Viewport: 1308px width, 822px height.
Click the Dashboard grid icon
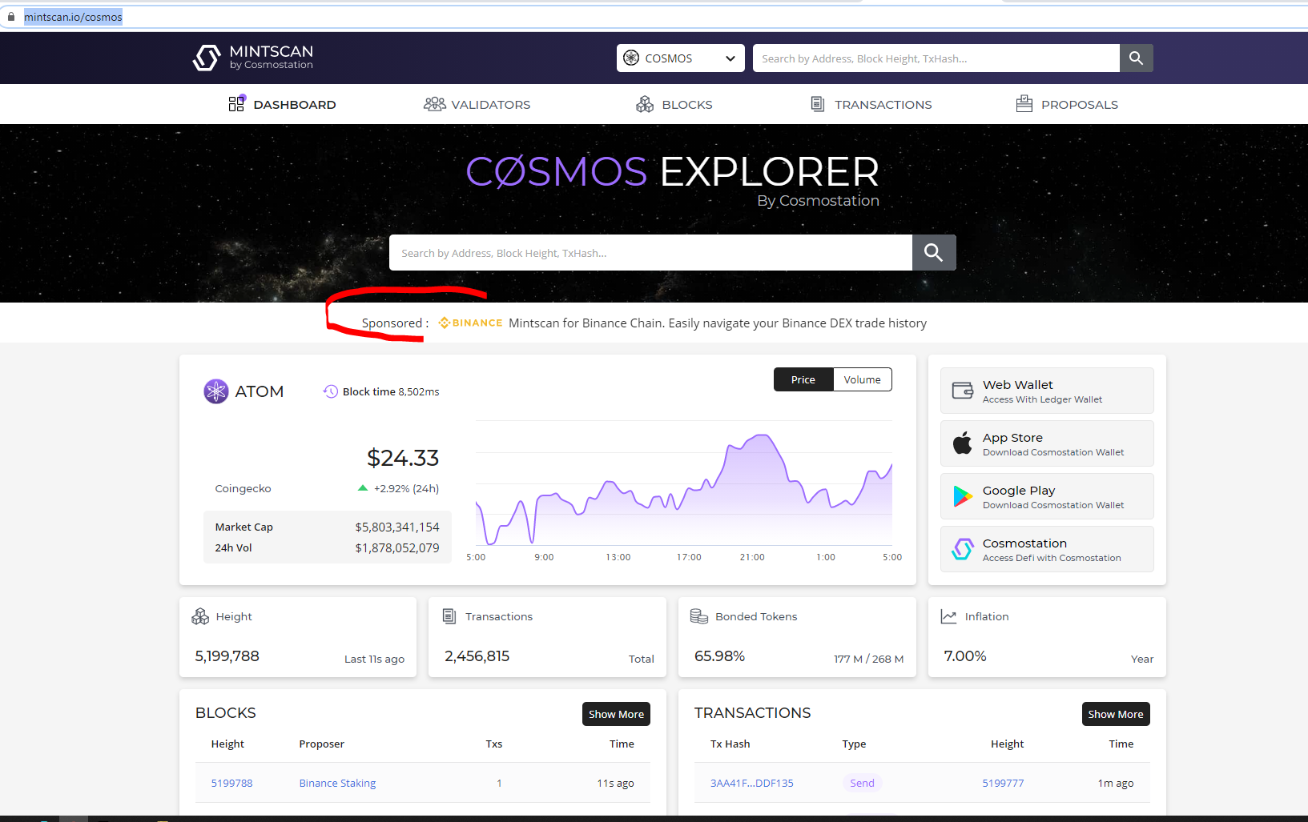pyautogui.click(x=236, y=103)
